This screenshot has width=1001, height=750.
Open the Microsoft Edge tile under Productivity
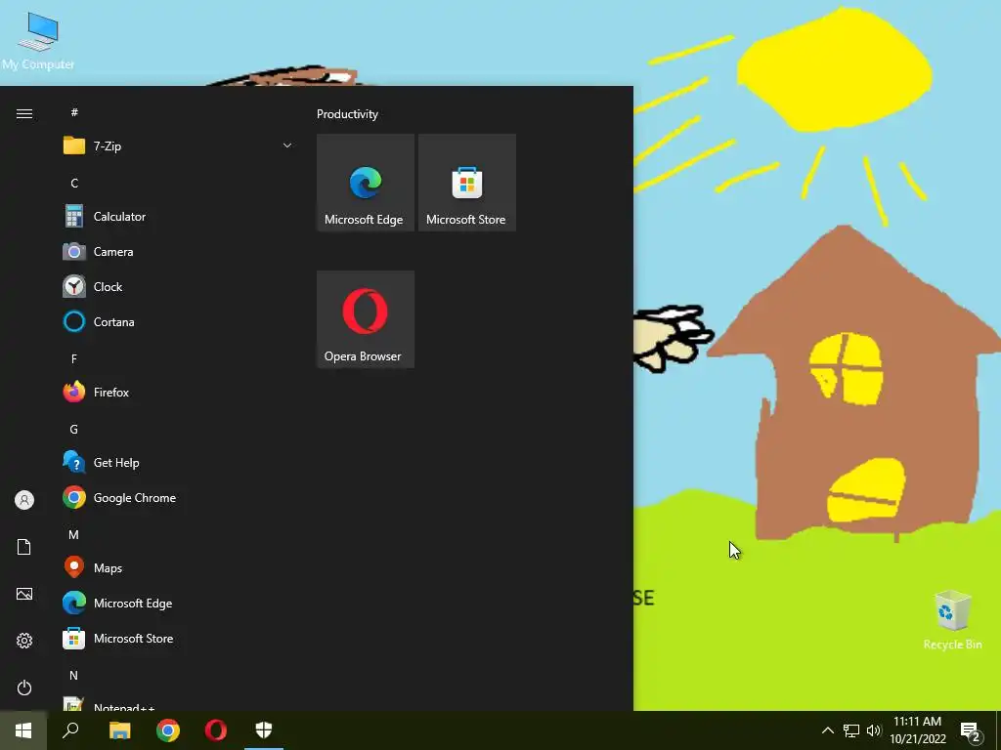point(366,183)
